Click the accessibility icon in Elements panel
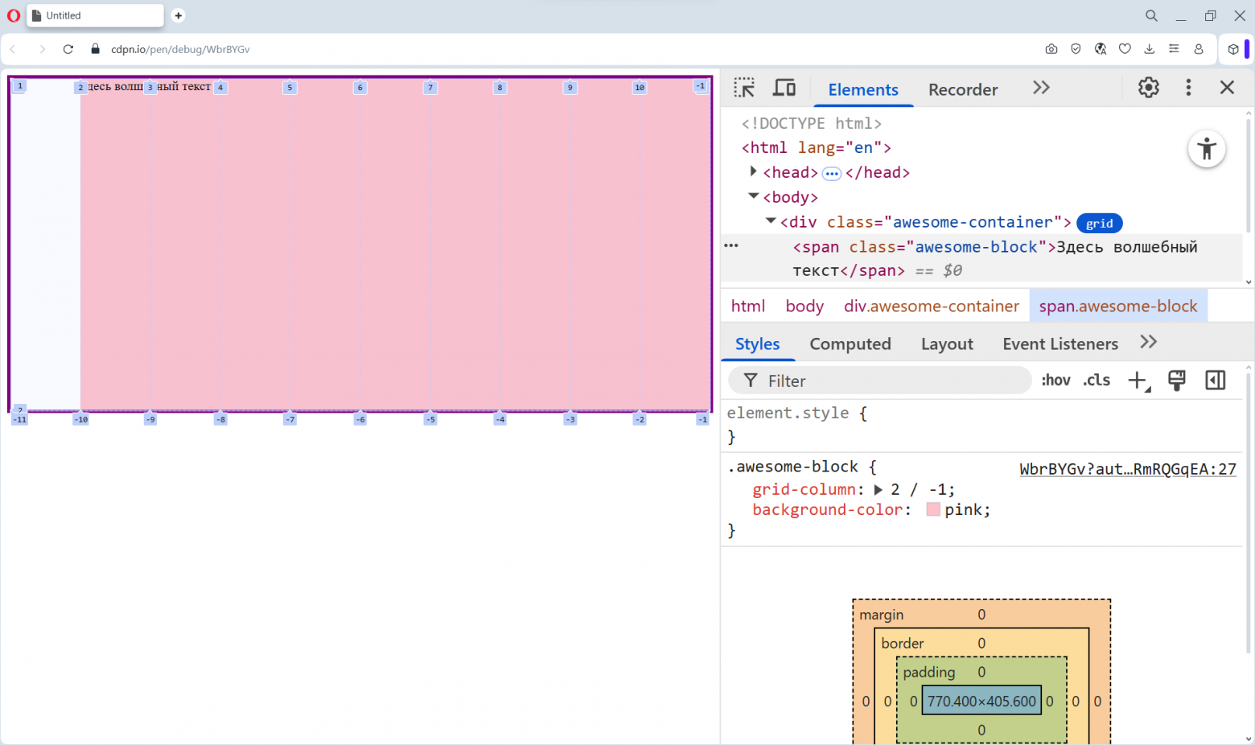This screenshot has width=1255, height=745. [1207, 149]
